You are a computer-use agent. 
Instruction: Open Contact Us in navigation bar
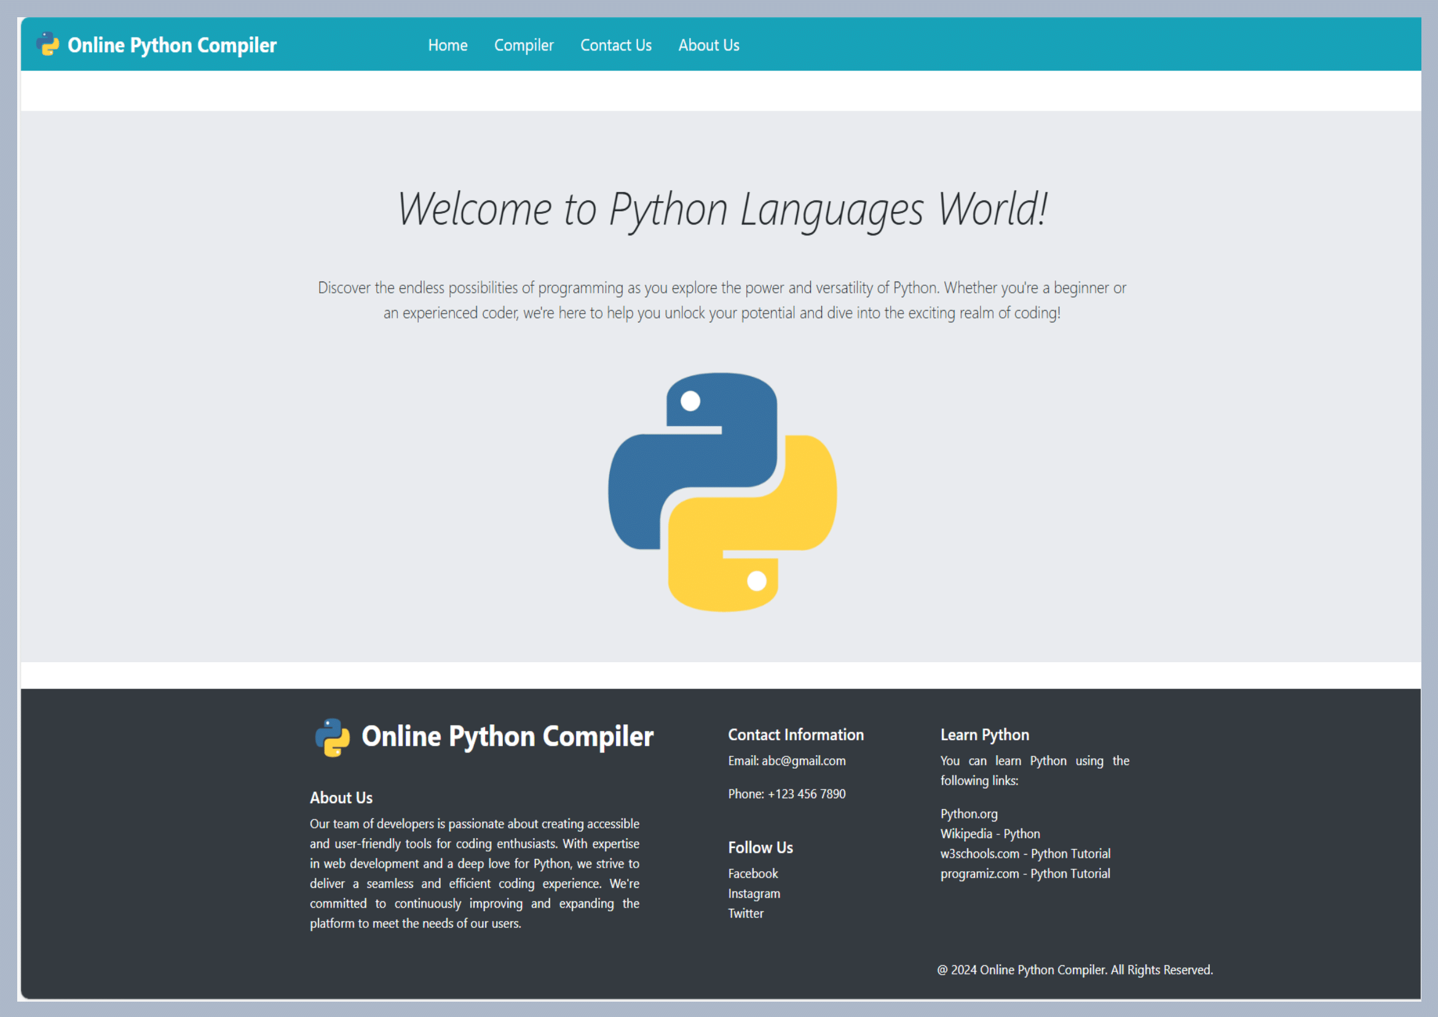615,45
